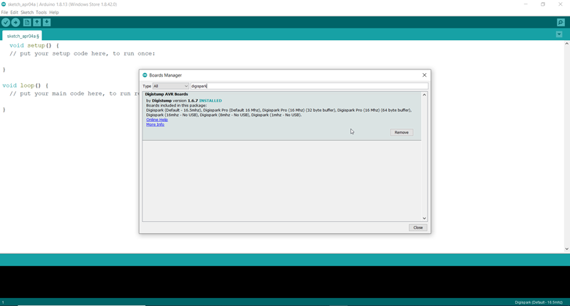Click the board list scroll down arrow

tap(425, 218)
